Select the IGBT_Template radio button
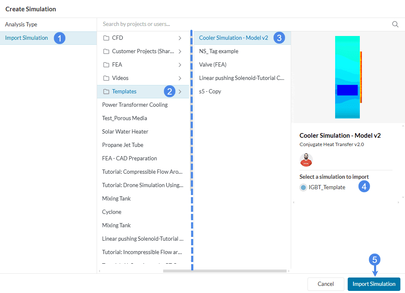The image size is (405, 293). point(303,188)
